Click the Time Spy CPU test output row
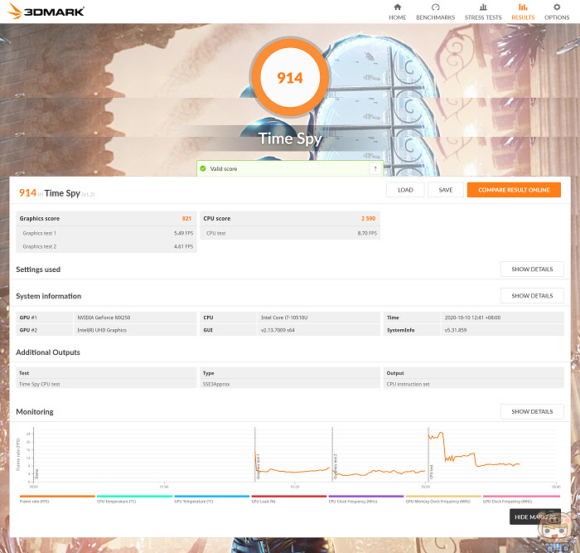 pyautogui.click(x=107, y=384)
